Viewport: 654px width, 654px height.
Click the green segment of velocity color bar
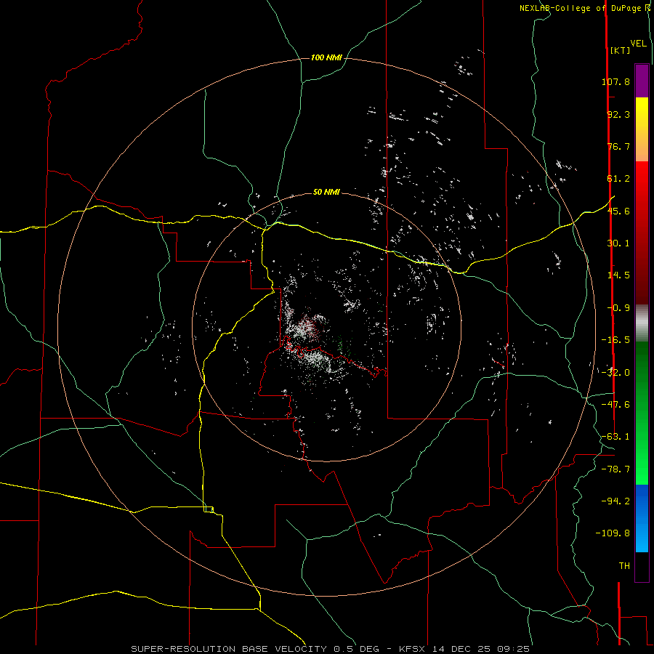(642, 413)
